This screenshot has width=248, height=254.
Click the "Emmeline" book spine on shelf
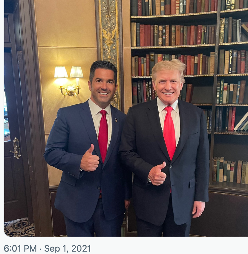[150, 91]
